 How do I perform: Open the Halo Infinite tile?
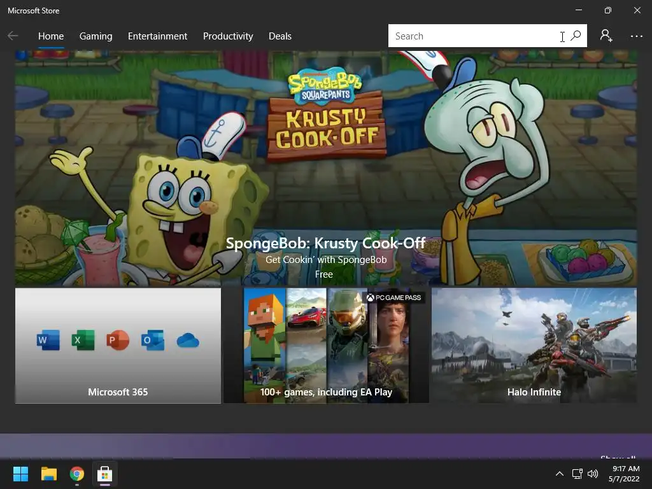click(x=534, y=346)
